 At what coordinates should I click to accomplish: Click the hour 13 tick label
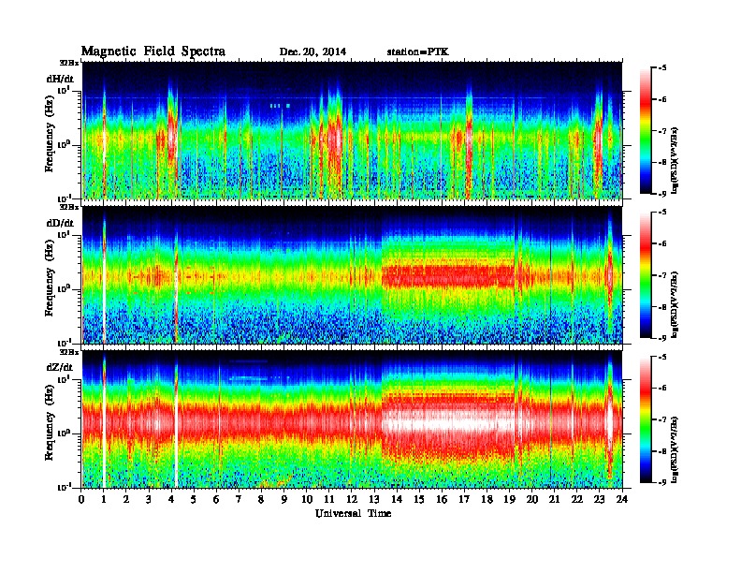(x=374, y=500)
